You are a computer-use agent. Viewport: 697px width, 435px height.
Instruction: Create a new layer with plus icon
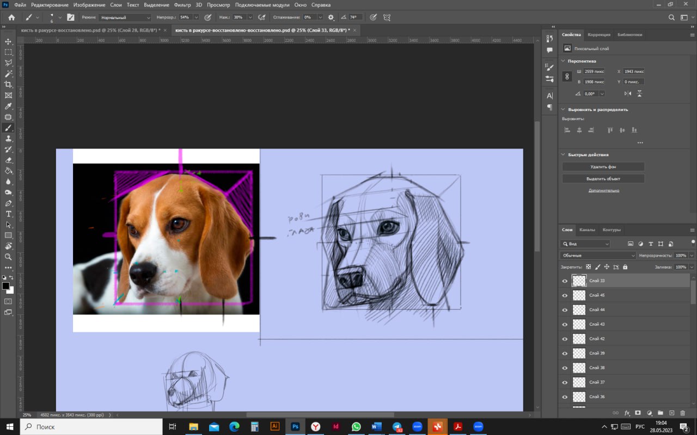[x=671, y=413]
